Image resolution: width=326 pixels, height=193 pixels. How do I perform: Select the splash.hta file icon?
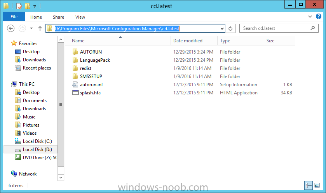[x=75, y=92]
